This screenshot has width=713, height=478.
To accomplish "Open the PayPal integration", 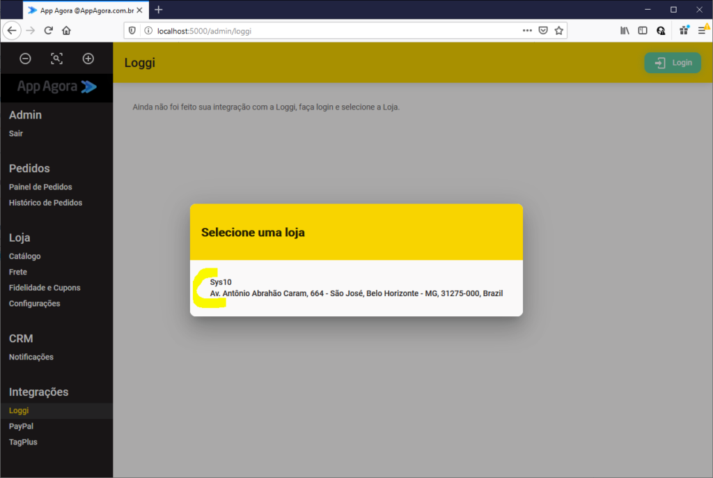I will pyautogui.click(x=21, y=426).
